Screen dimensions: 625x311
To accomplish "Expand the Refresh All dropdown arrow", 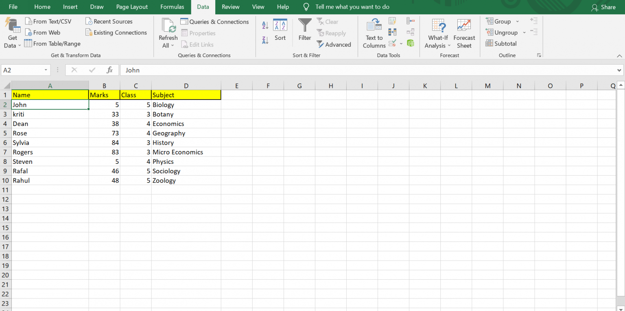I will (x=173, y=46).
